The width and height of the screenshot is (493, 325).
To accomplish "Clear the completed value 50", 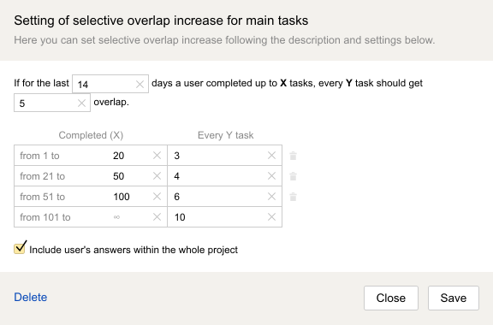I will (157, 175).
